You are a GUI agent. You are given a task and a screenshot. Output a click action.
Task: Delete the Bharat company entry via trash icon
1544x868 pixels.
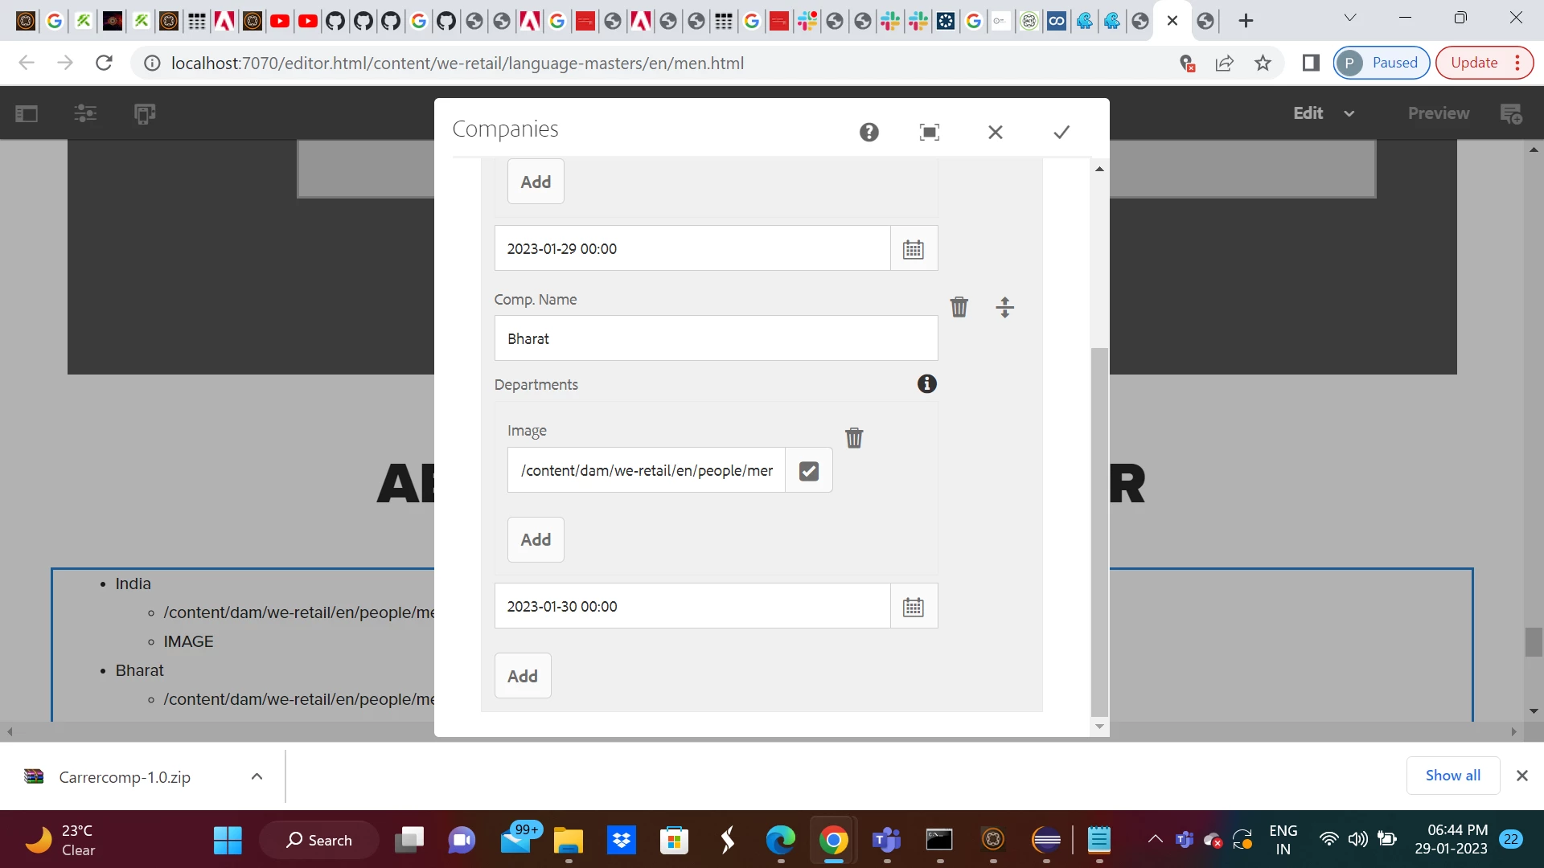pyautogui.click(x=959, y=307)
